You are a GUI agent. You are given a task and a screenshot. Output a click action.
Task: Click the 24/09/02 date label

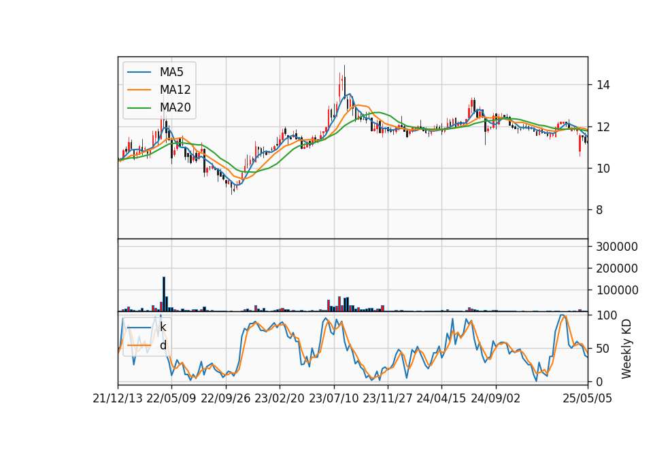pyautogui.click(x=496, y=398)
